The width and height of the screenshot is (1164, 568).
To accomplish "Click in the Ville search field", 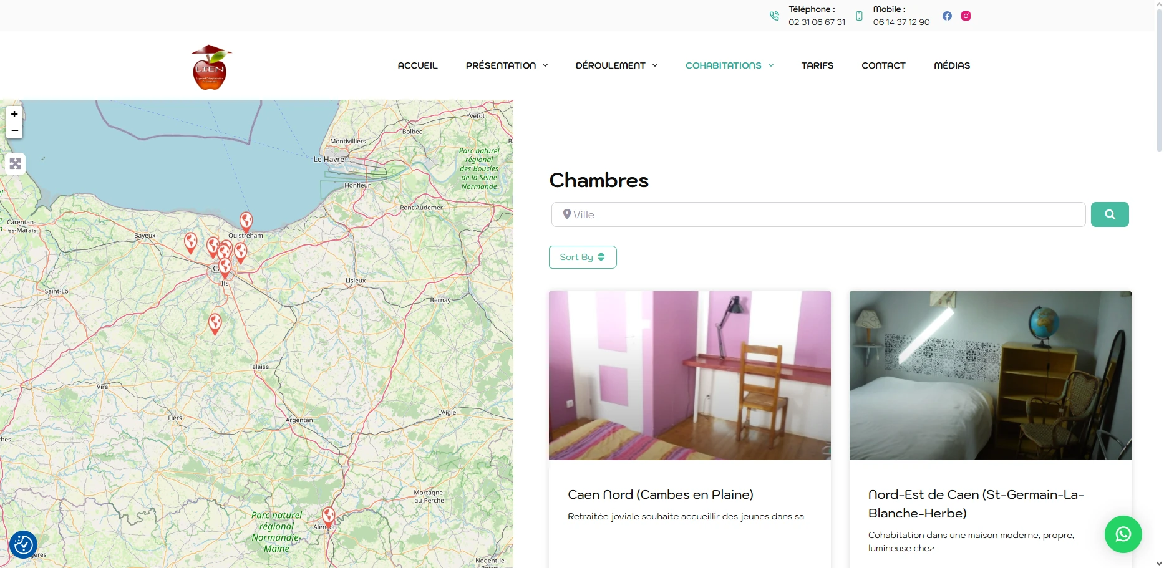I will [818, 214].
